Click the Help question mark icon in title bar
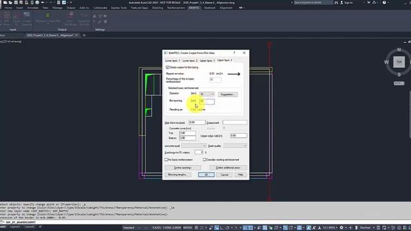 (x=384, y=3)
